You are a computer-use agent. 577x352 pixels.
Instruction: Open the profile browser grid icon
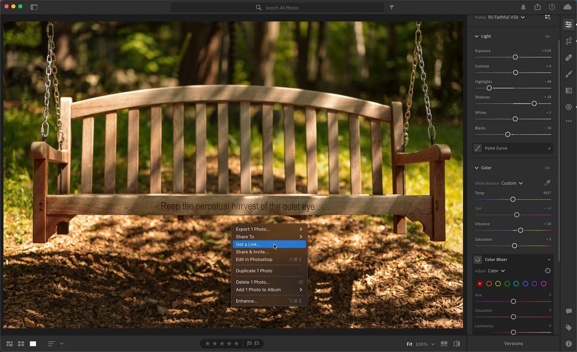[547, 17]
